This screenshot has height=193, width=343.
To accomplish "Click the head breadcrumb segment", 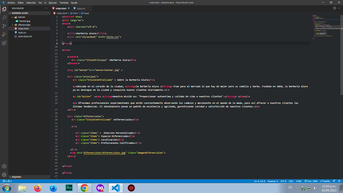I will 85,13.
